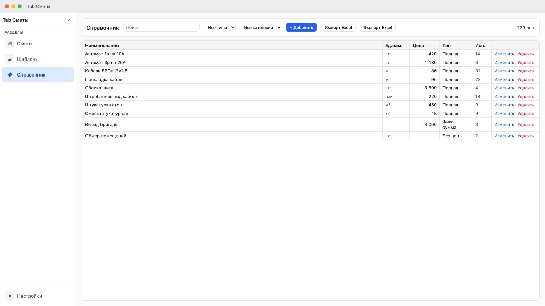This screenshot has height=306, width=545.
Task: Click the 8 500 price cell
Action: pyautogui.click(x=424, y=88)
